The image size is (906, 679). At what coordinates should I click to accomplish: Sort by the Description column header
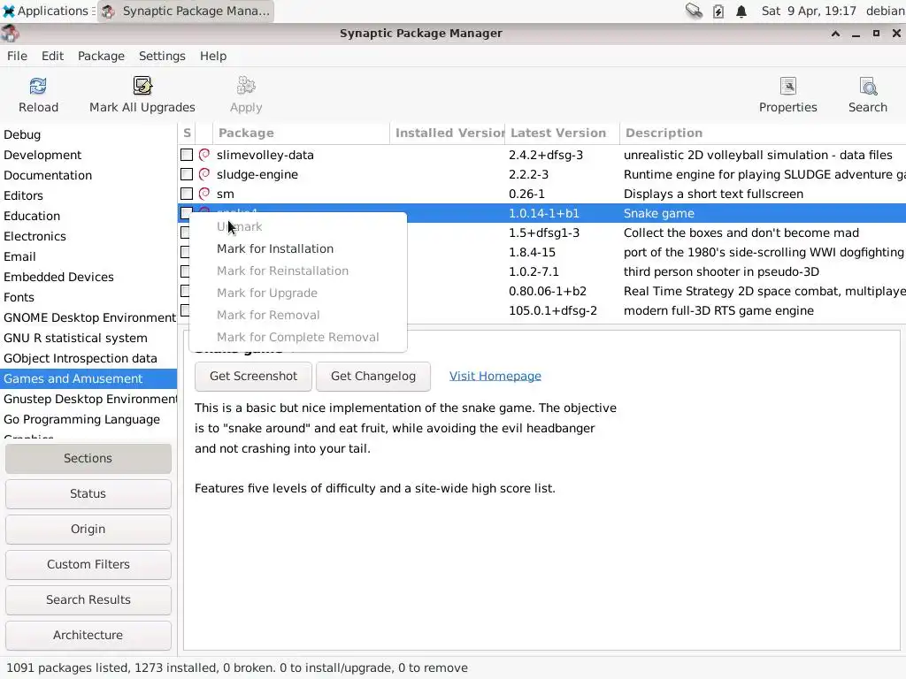tap(763, 133)
